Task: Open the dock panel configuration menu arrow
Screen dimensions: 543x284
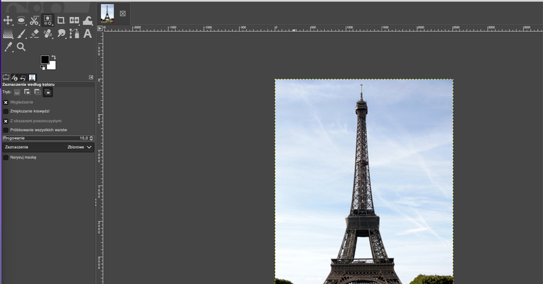Action: pyautogui.click(x=91, y=77)
